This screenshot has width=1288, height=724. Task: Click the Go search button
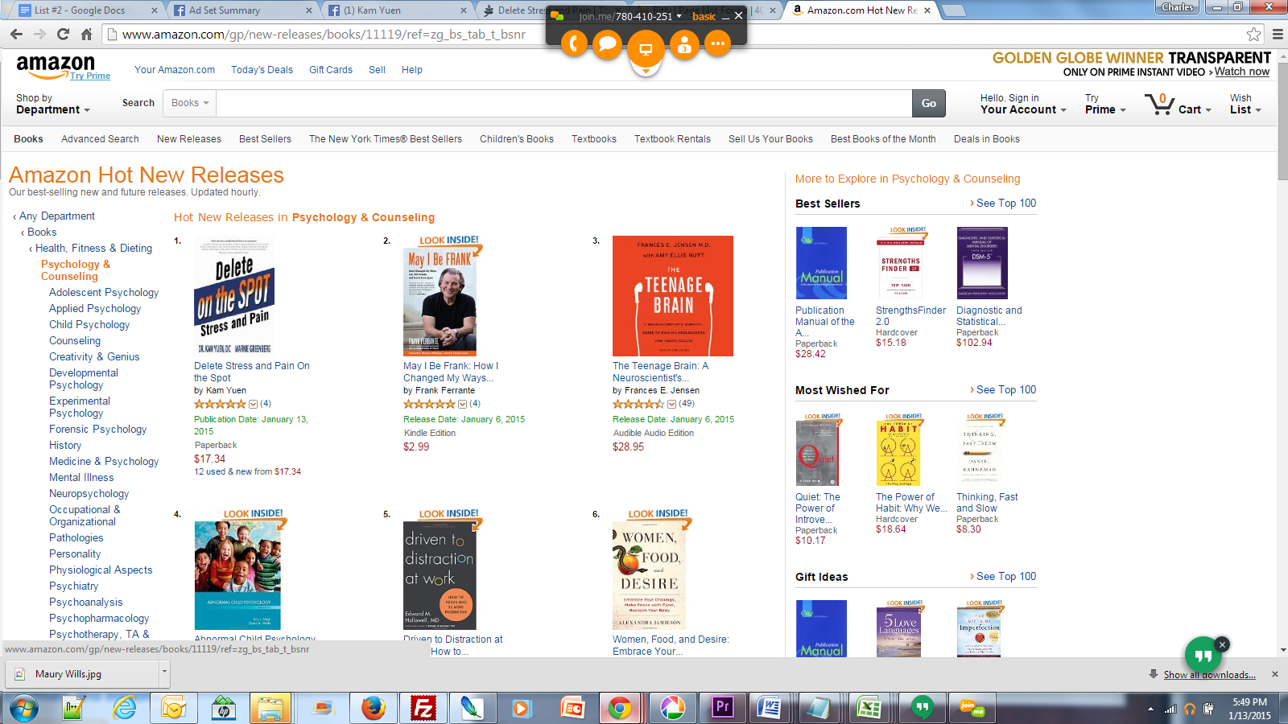pos(929,103)
